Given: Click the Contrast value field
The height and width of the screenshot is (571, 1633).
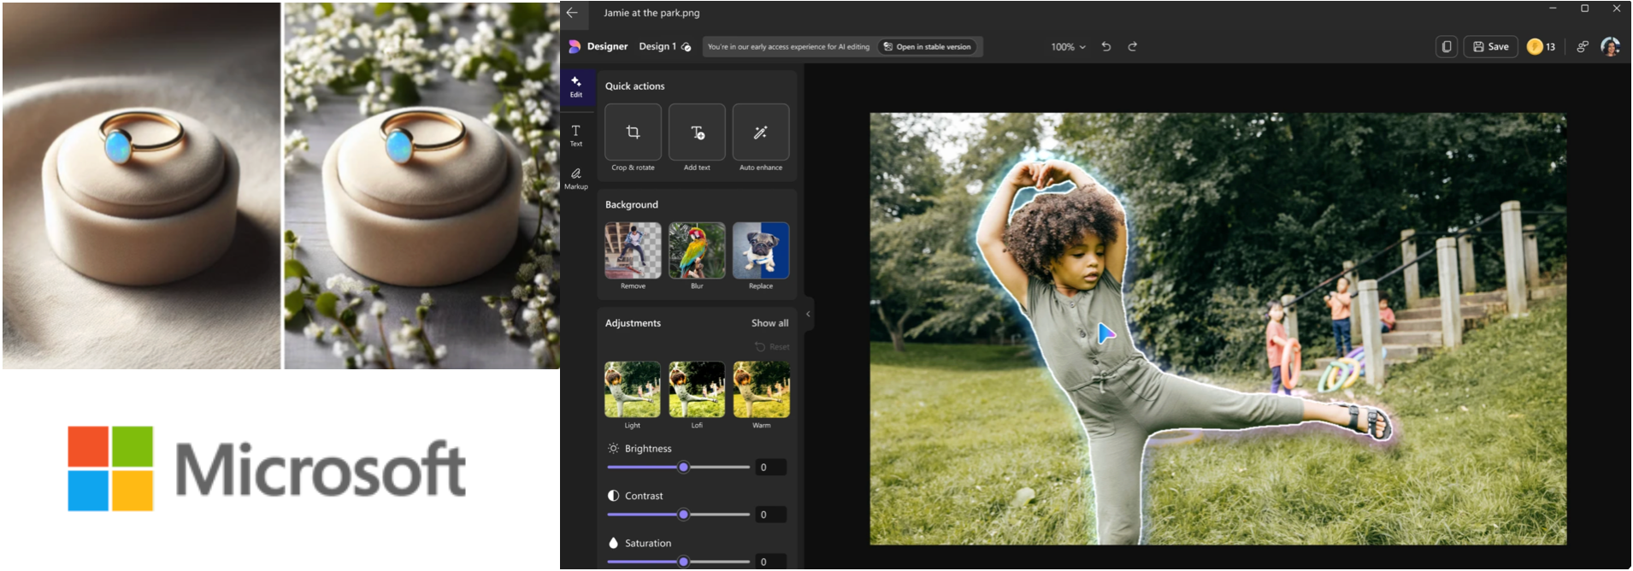Looking at the screenshot, I should pyautogui.click(x=771, y=515).
